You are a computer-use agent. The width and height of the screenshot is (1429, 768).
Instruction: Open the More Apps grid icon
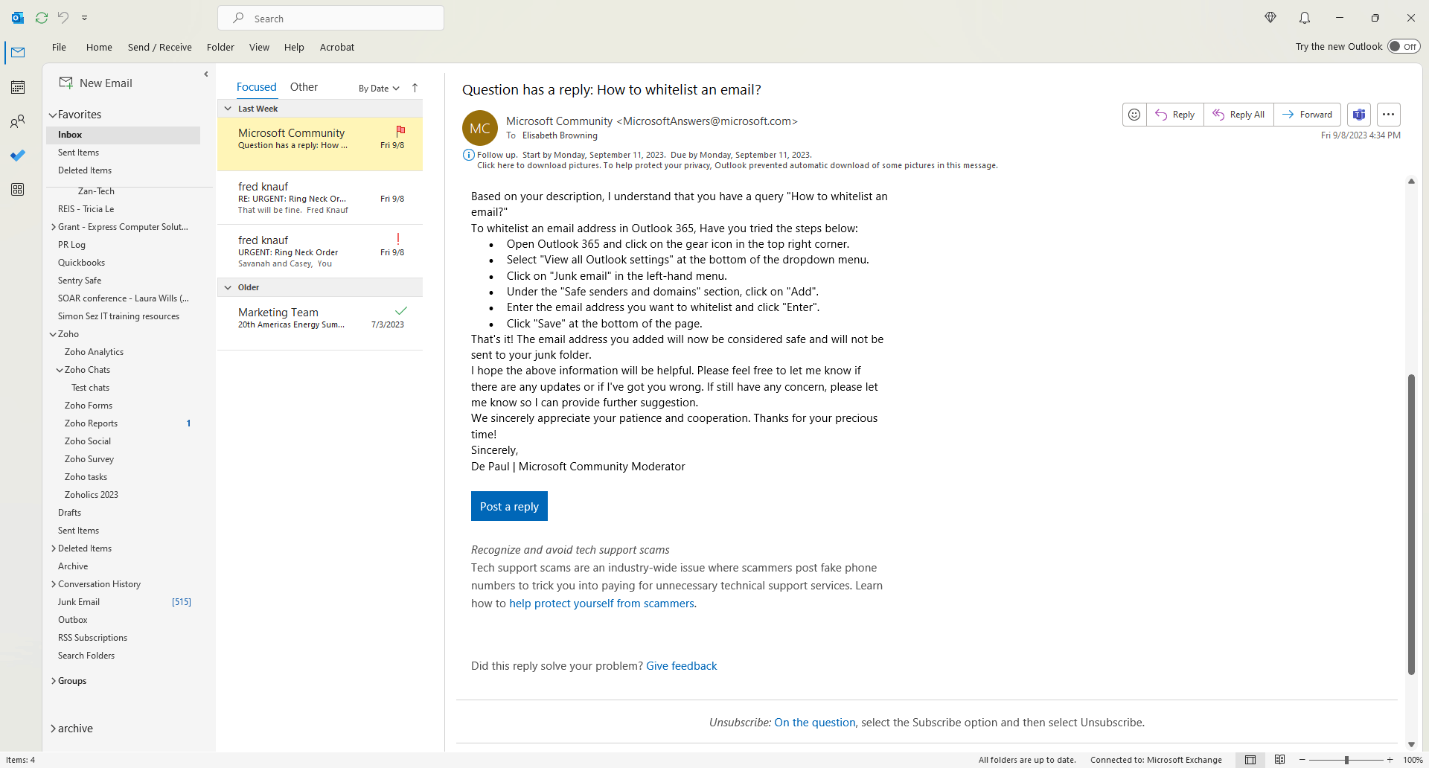point(18,190)
